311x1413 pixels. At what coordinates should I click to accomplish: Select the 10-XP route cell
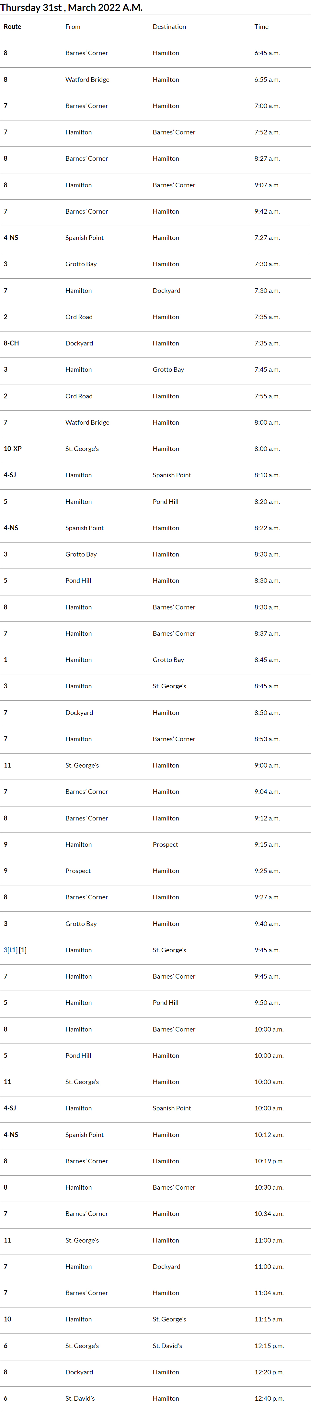13,449
